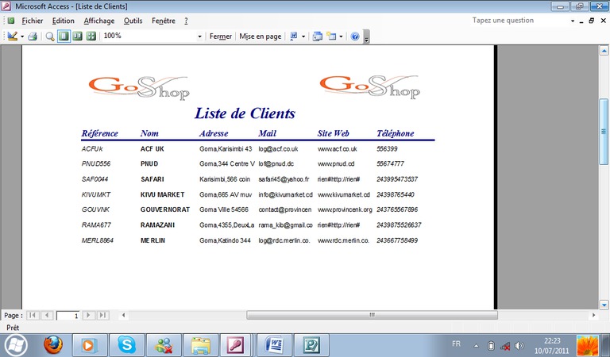Open the Office Links dropdown arrow
This screenshot has width=610, height=357.
(303, 36)
